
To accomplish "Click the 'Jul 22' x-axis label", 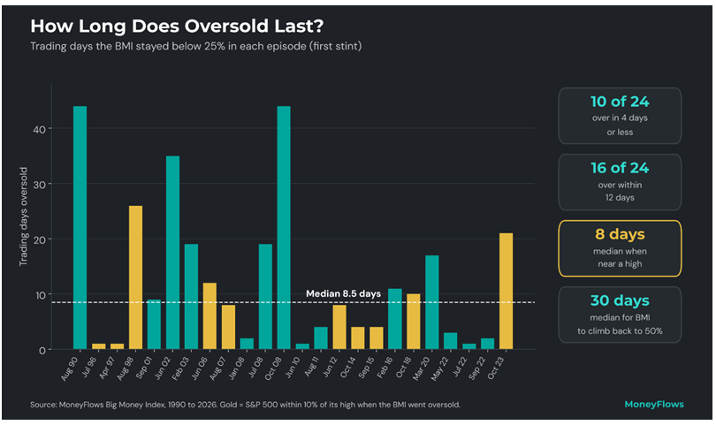I will pos(459,368).
